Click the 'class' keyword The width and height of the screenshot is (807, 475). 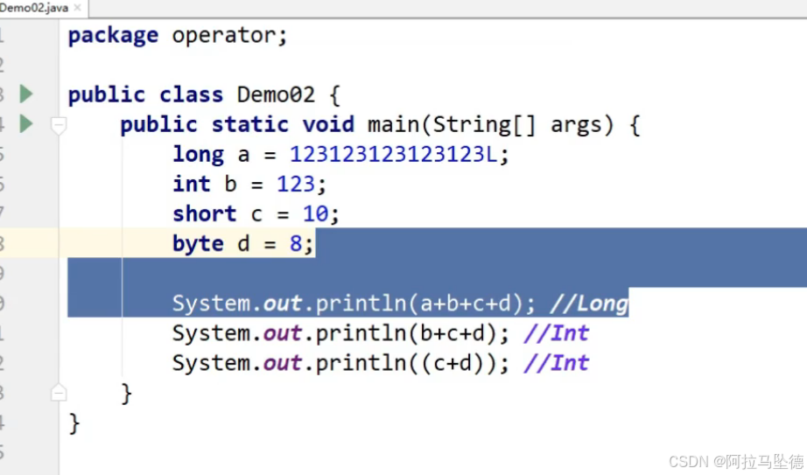click(192, 94)
